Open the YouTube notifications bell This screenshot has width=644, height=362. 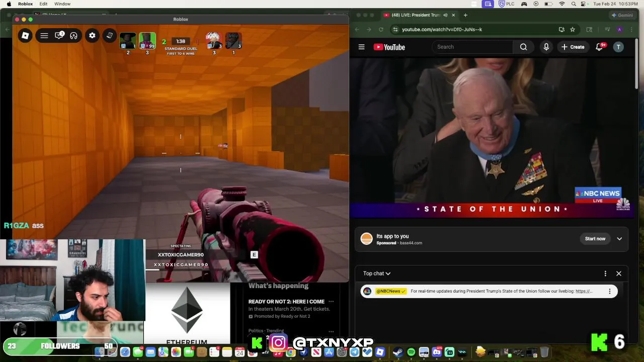click(599, 47)
